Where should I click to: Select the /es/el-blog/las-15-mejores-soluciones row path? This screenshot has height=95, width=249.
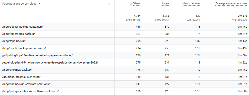(x=50, y=62)
